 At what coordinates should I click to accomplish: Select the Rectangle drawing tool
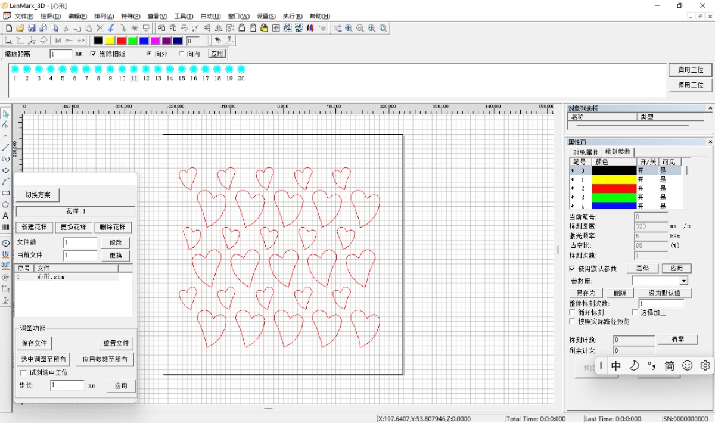[5, 193]
